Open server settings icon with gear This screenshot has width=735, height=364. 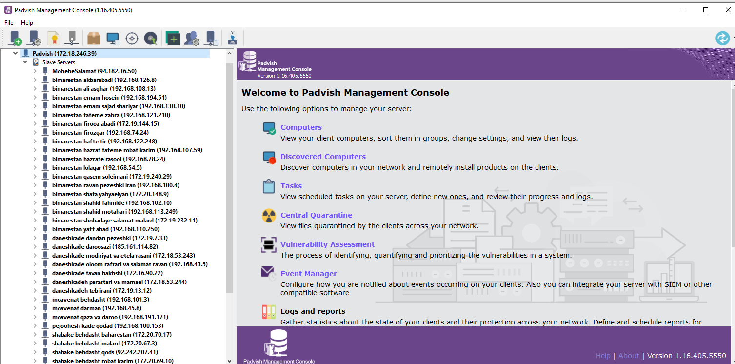point(34,38)
